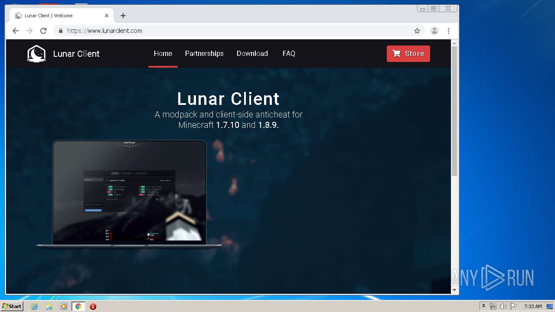Open the Windows Start menu
Image resolution: width=555 pixels, height=312 pixels.
point(12,306)
